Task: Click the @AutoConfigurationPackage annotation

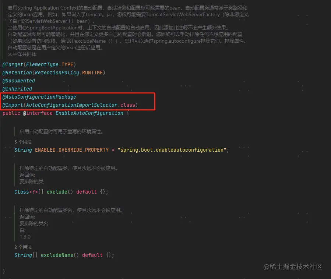Action: pyautogui.click(x=39, y=97)
